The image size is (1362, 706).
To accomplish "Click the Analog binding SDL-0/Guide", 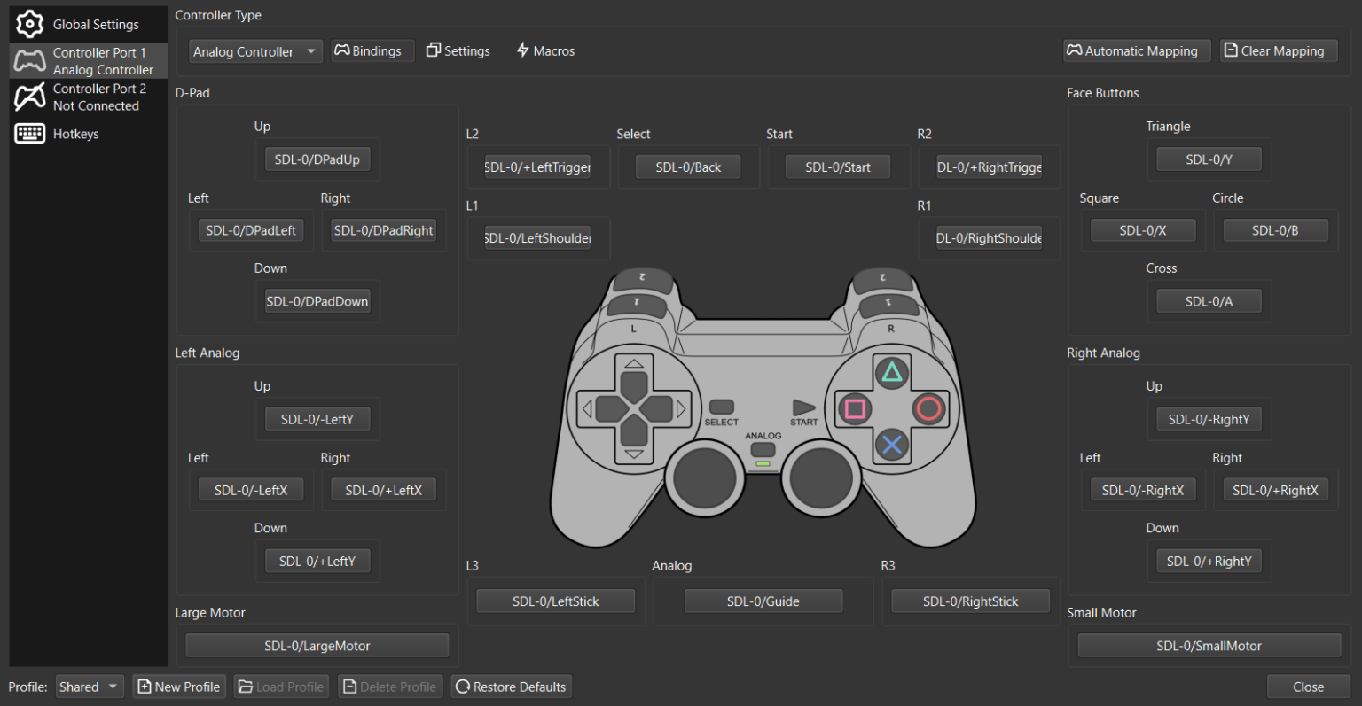I will click(x=763, y=601).
